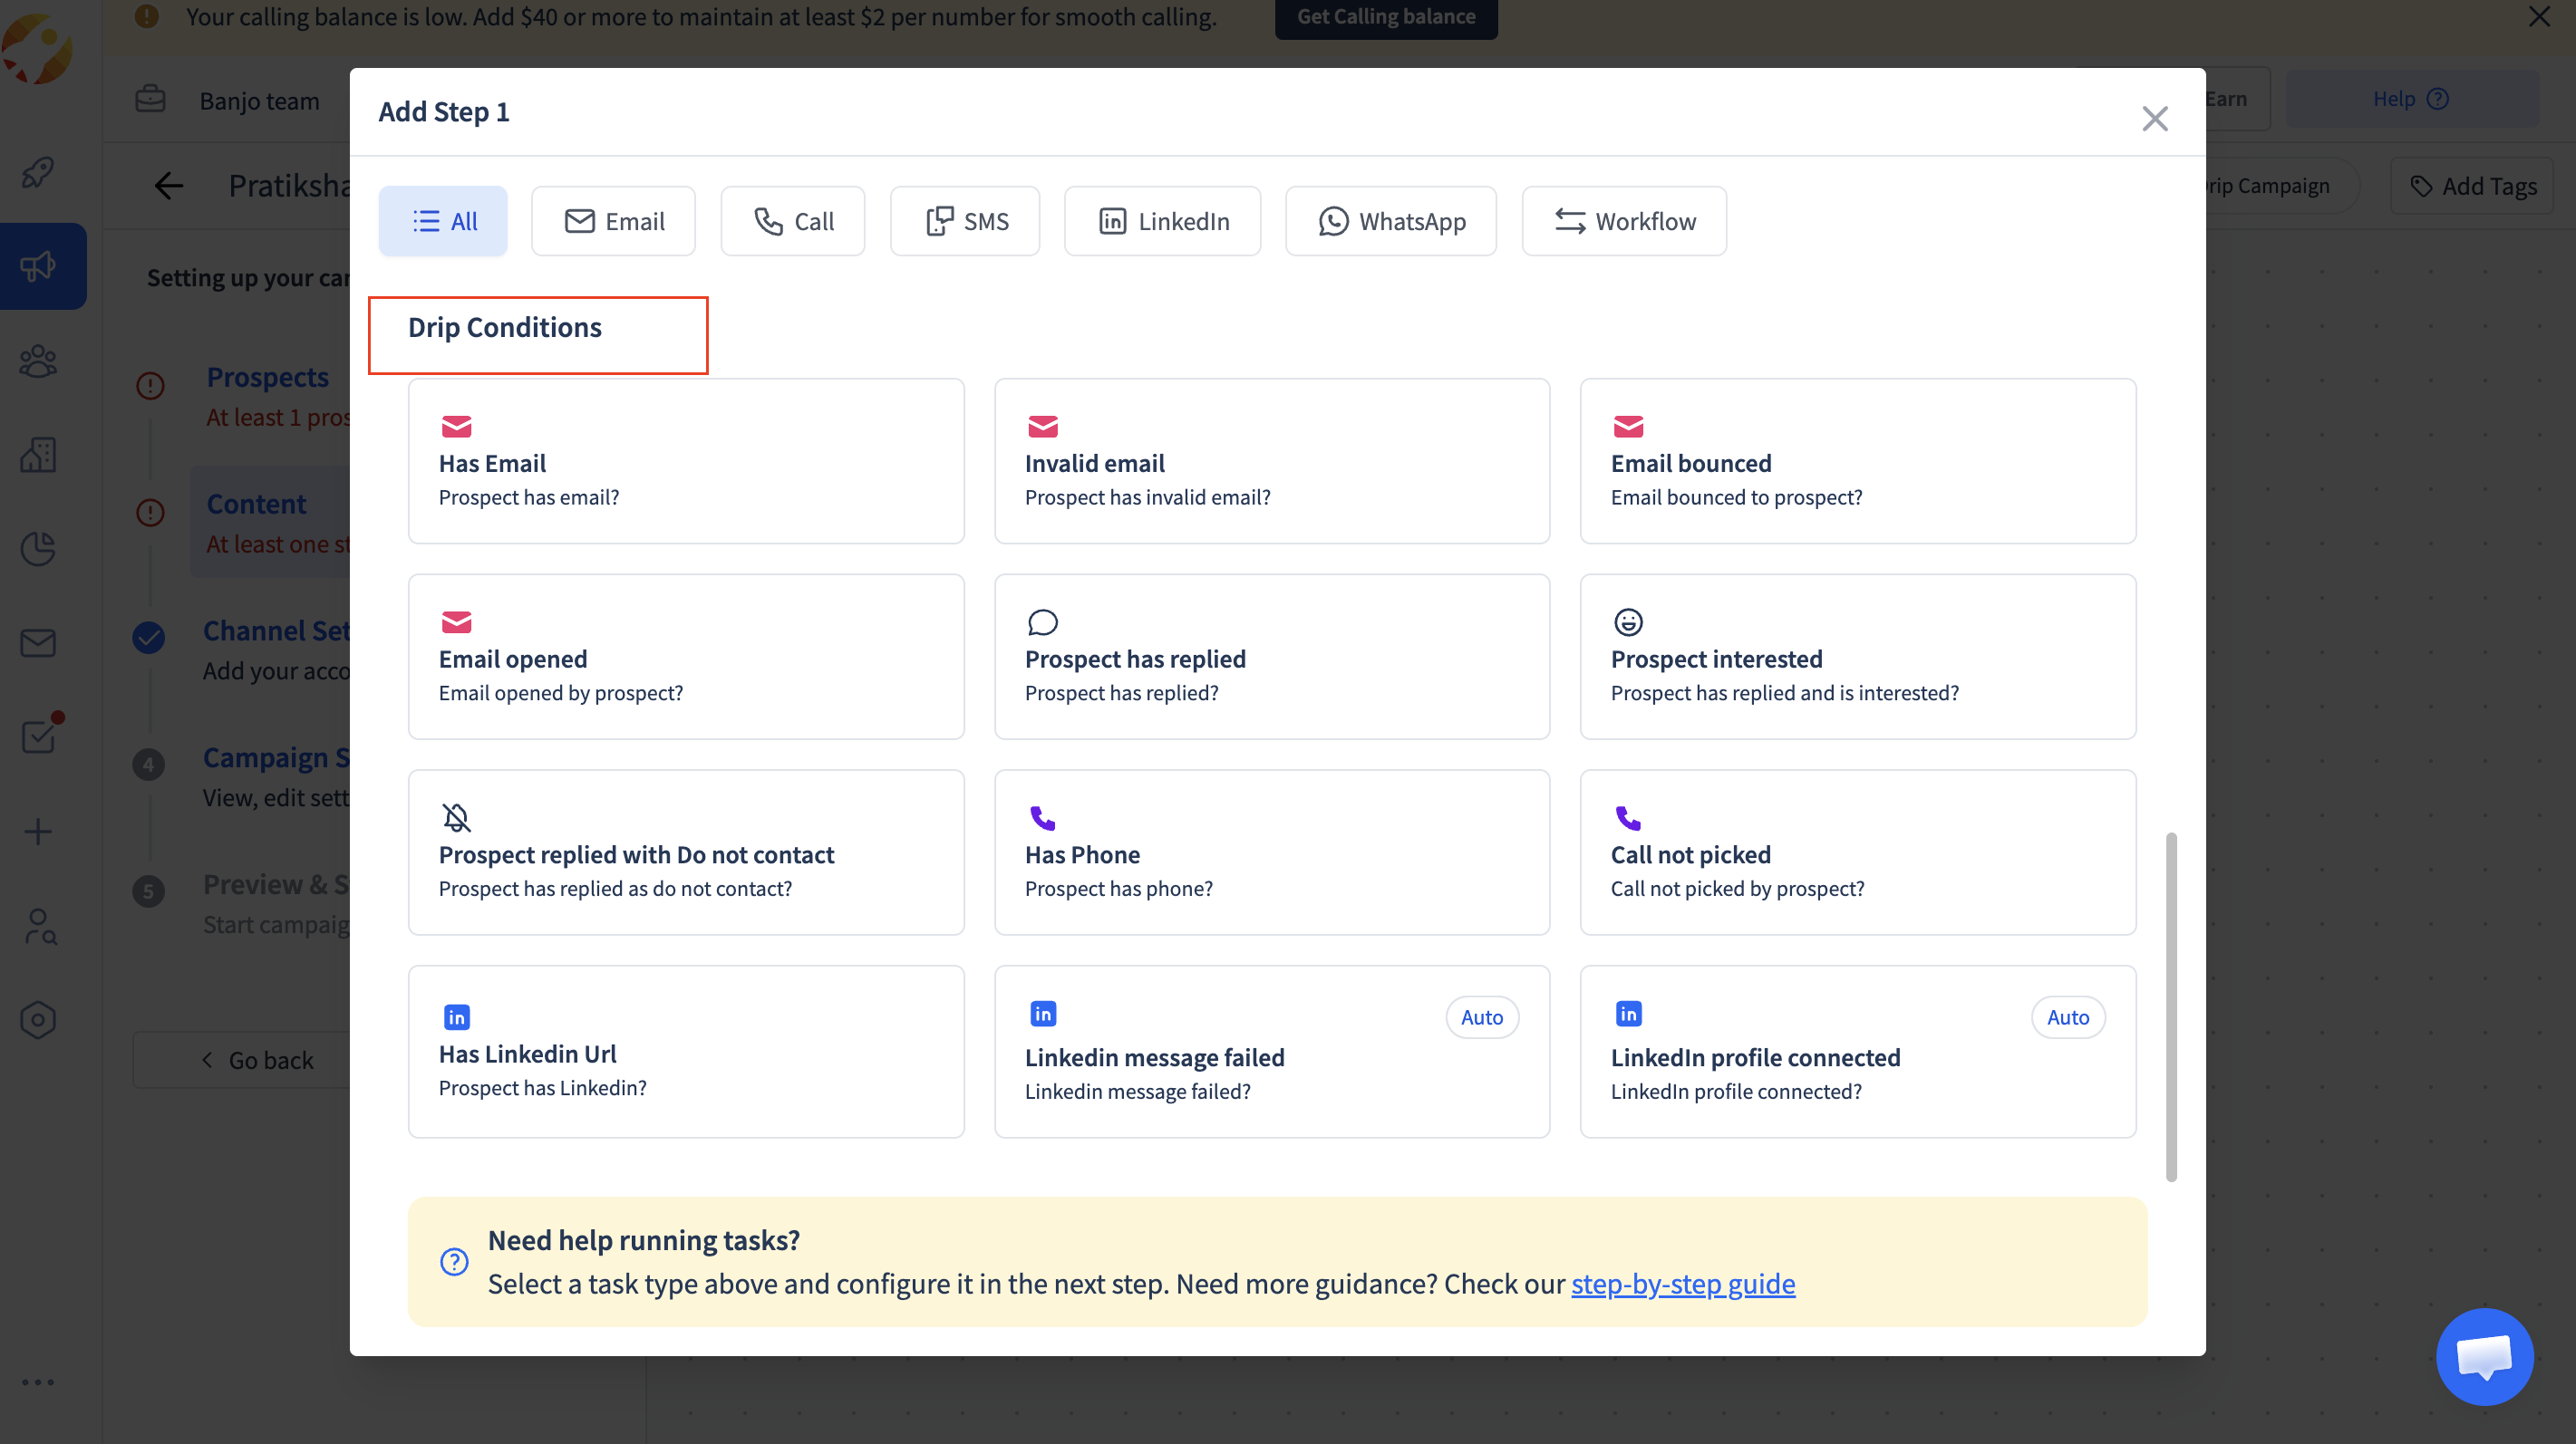Select the Prospect interested condition card
2576x1444 pixels.
[x=1858, y=657]
